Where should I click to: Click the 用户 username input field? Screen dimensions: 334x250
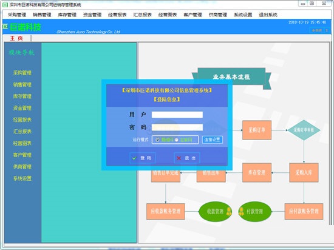177,115
